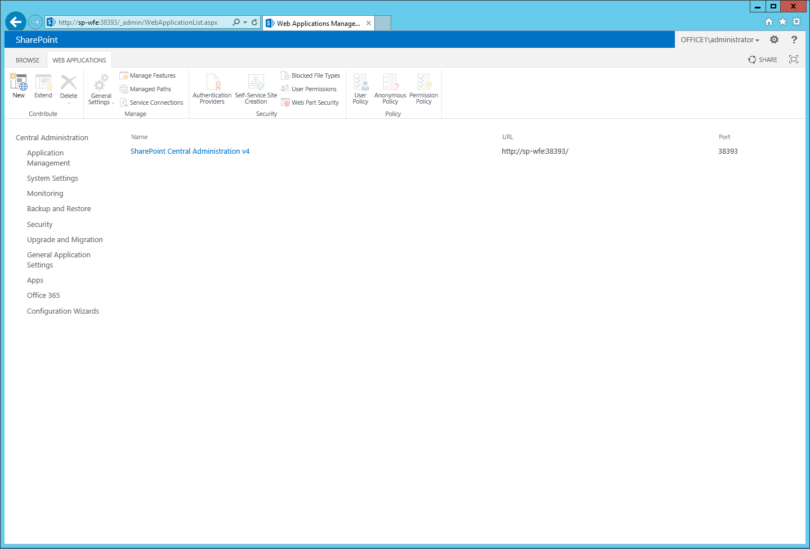
Task: Click the URL cell http://sp-wfe:38393/
Action: [535, 151]
